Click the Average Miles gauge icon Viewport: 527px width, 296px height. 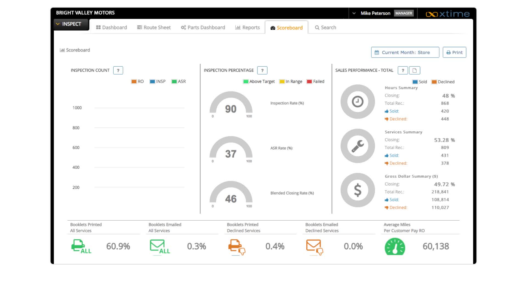[395, 247]
